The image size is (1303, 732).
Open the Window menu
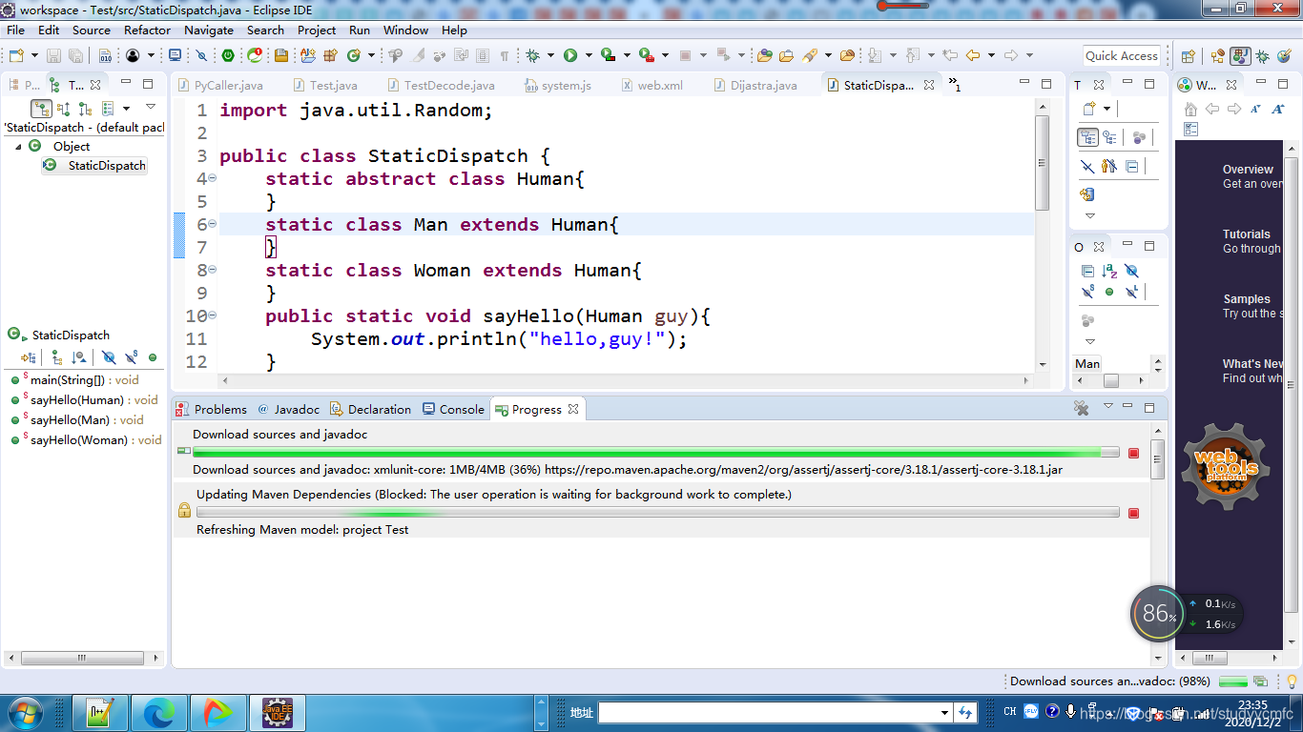pyautogui.click(x=405, y=30)
